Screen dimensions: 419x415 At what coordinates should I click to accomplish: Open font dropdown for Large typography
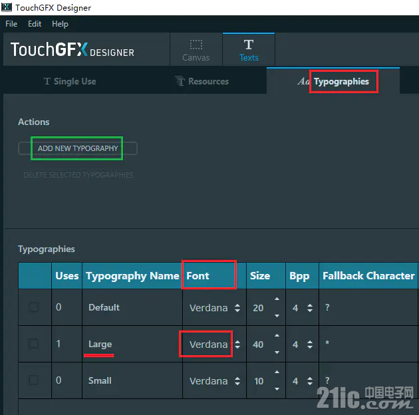237,345
